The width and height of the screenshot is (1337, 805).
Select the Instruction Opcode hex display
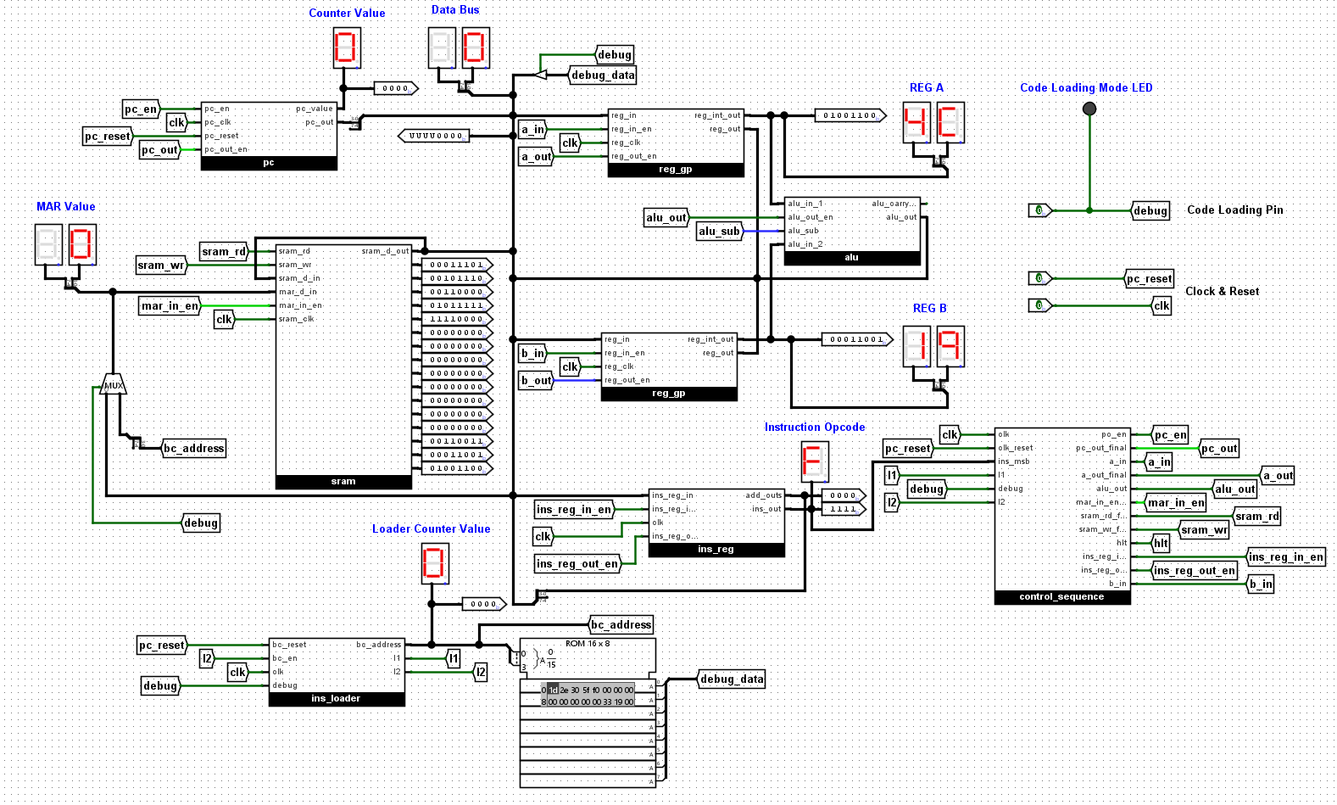(x=815, y=461)
